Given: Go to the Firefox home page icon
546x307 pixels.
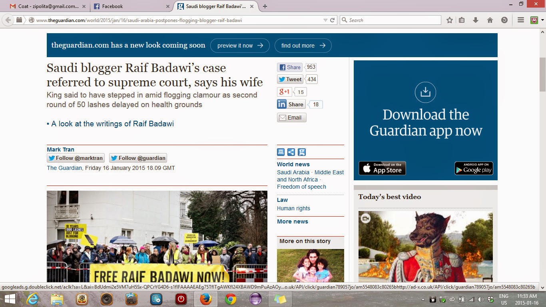Looking at the screenshot, I should coord(490,20).
